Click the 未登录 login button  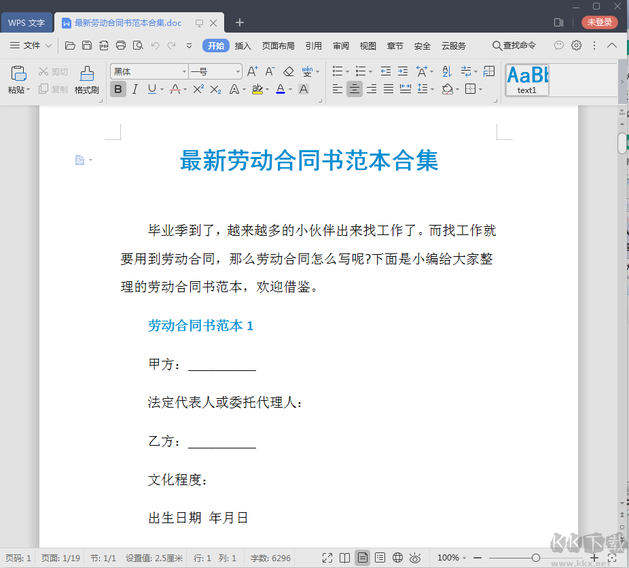599,22
